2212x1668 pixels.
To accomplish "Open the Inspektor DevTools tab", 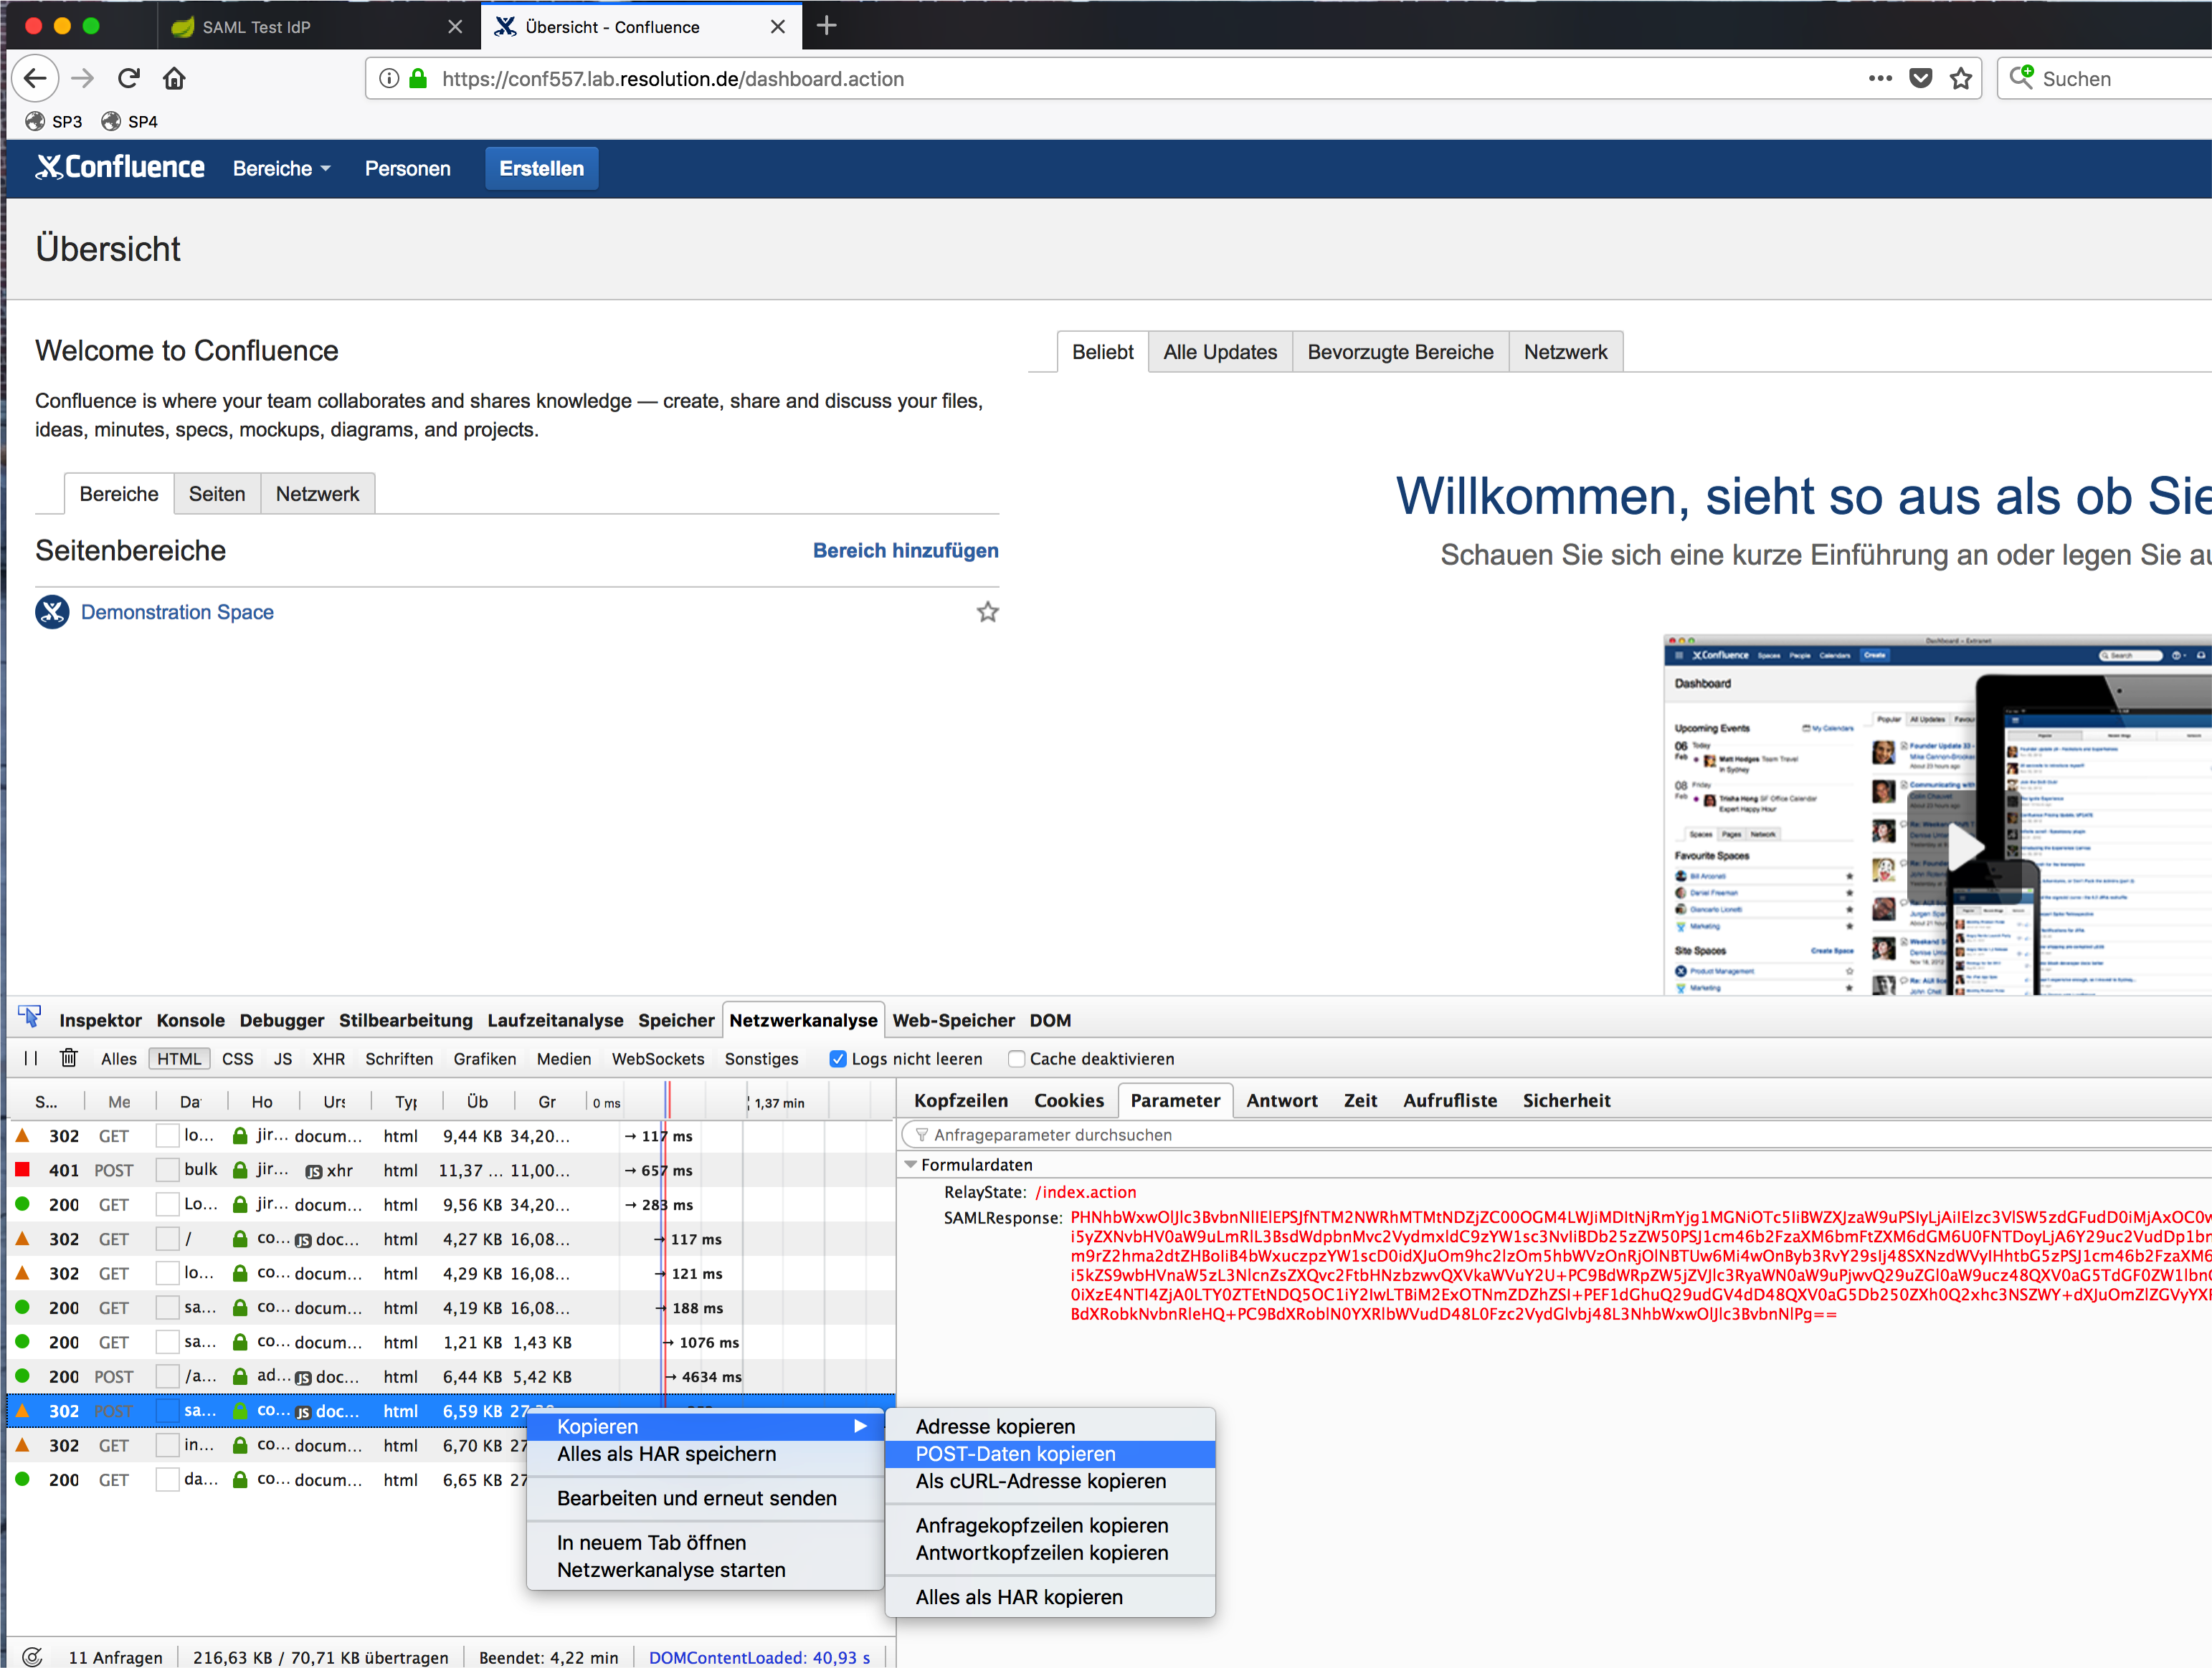I will tap(100, 1019).
